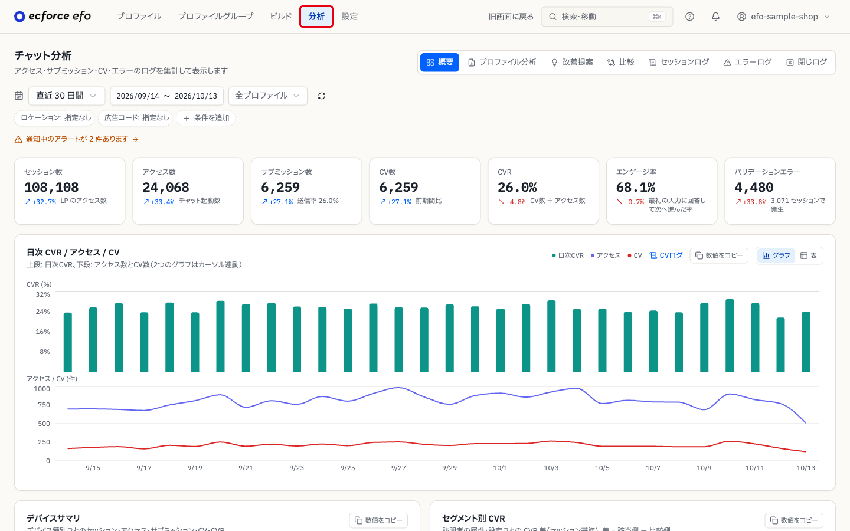
Task: Open the CVログ link
Action: pos(666,255)
